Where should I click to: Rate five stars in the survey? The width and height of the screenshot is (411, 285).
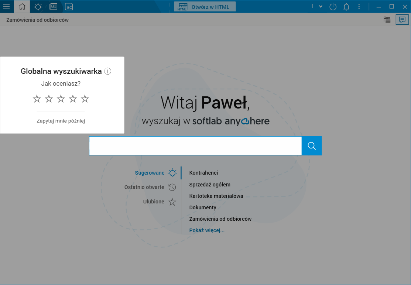(x=85, y=99)
